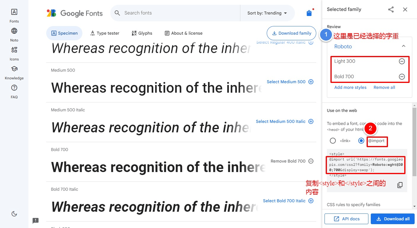Screen dimensions: 417x228
Task: Collapse the Roboto family chevron
Action: click(403, 46)
